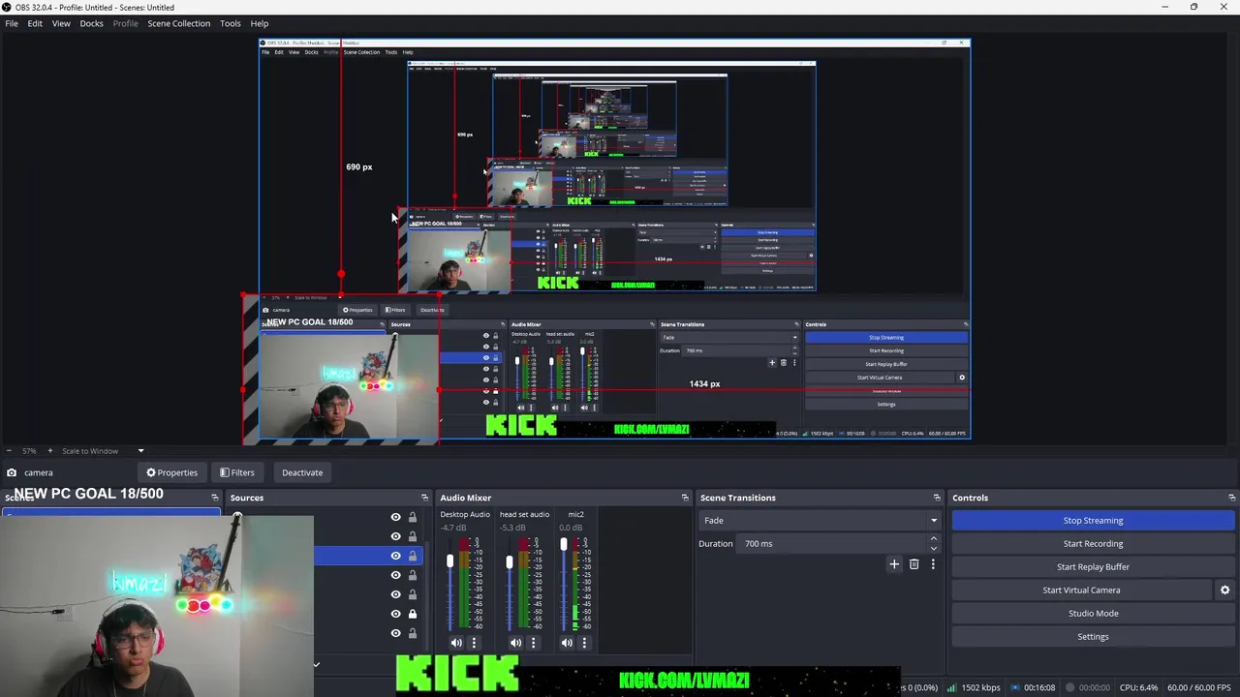The image size is (1240, 697).
Task: Open the View menu
Action: [61, 23]
